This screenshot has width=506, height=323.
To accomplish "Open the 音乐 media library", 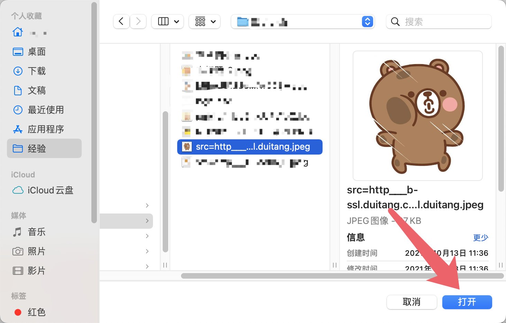I will 37,232.
